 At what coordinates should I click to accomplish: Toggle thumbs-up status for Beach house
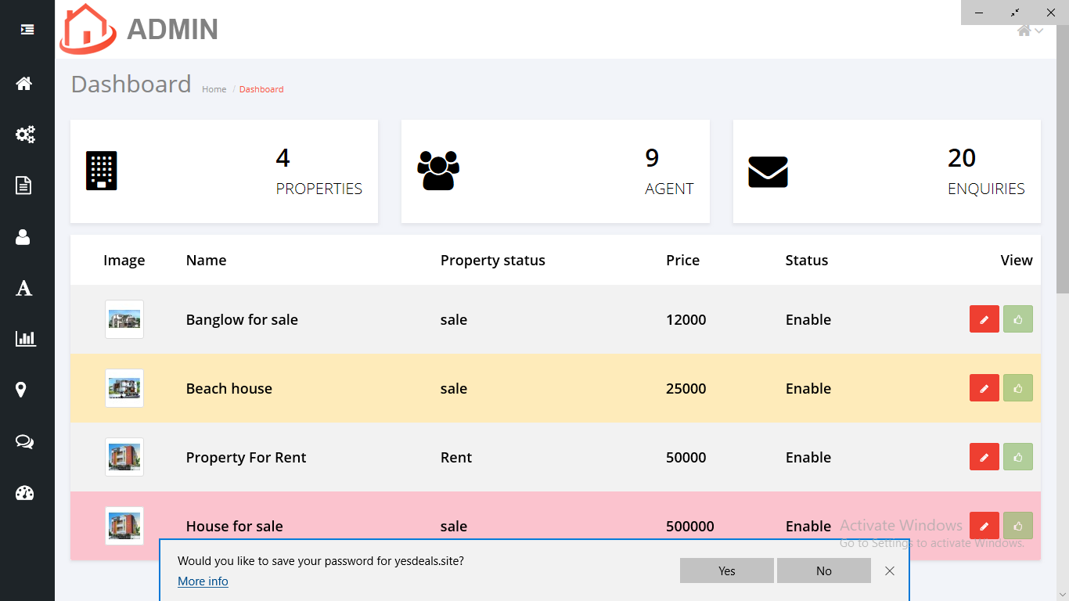(x=1017, y=388)
